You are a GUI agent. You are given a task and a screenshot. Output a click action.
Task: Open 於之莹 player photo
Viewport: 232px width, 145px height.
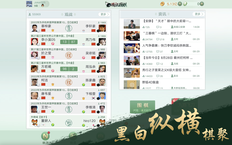(x=34, y=55)
